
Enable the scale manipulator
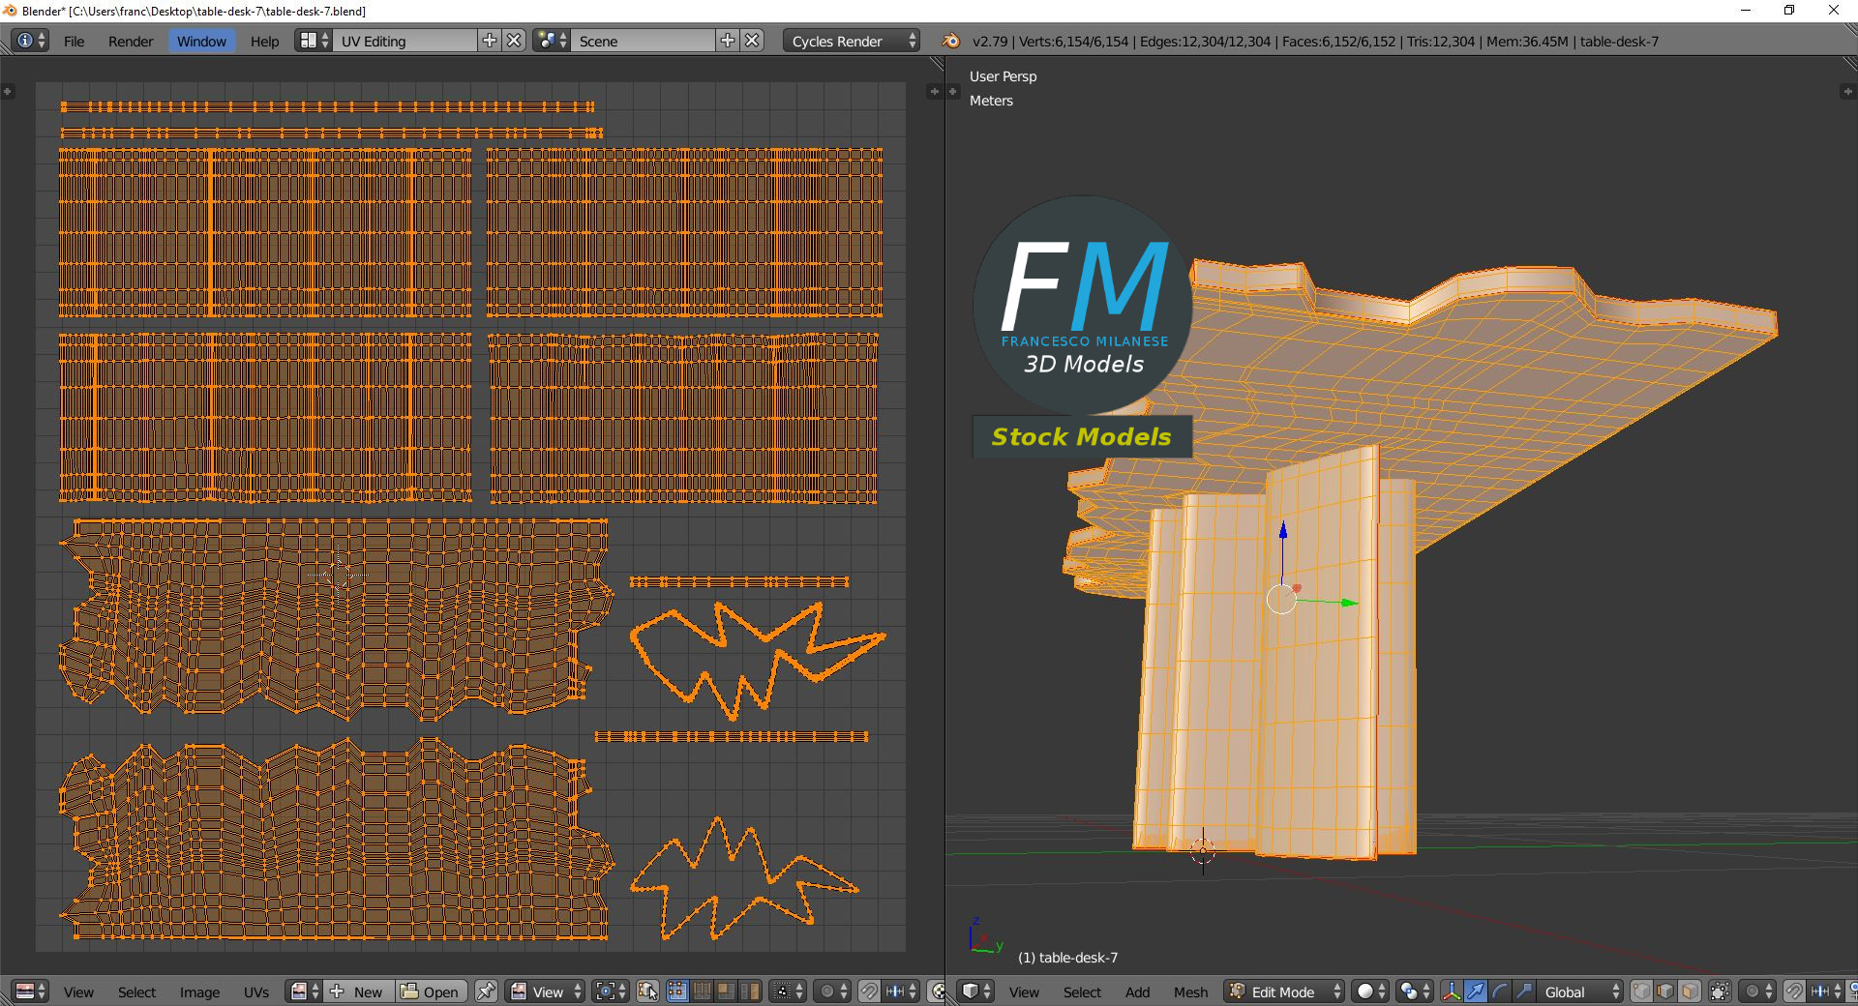coord(1524,991)
